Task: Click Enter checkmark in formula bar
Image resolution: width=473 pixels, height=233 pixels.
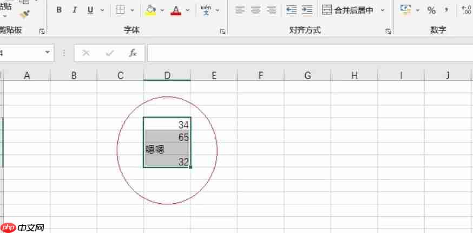Action: [x=109, y=53]
